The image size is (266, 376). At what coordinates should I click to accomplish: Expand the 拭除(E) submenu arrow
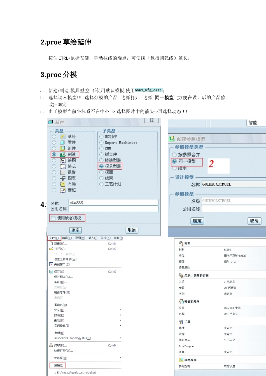click(120, 315)
